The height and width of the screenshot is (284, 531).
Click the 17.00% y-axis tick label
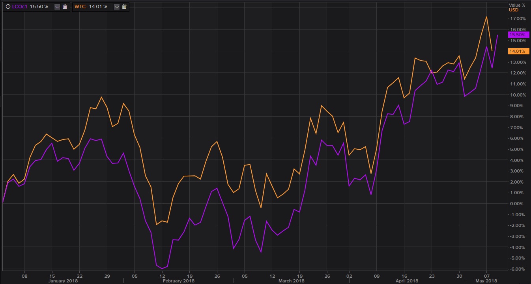tap(517, 19)
